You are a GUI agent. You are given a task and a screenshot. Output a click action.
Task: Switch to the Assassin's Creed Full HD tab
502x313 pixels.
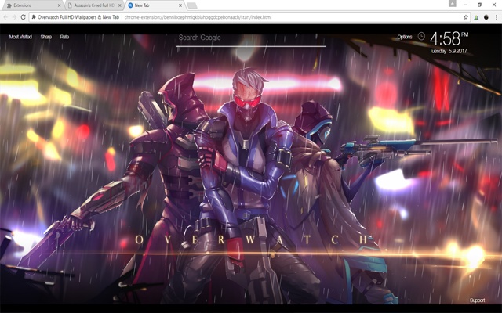(x=93, y=5)
